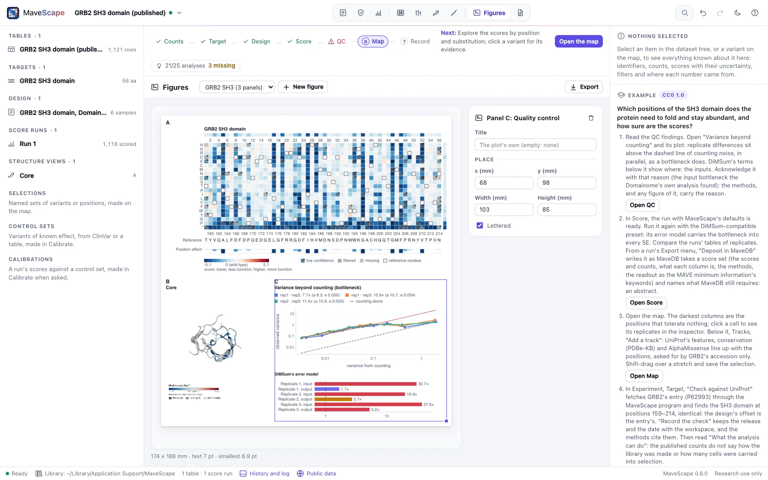Viewport: 768px width, 480px height.
Task: Click the Open Score button
Action: pos(646,303)
